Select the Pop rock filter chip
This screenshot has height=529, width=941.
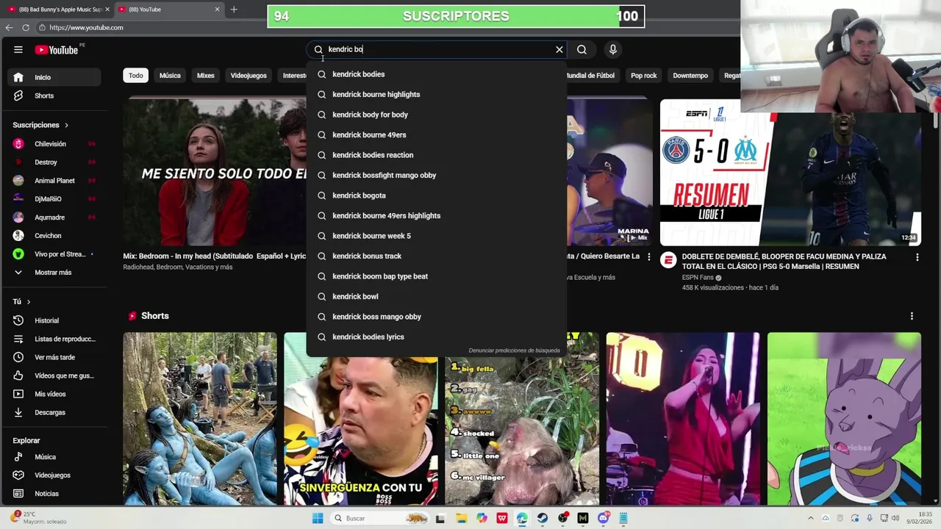click(x=643, y=76)
